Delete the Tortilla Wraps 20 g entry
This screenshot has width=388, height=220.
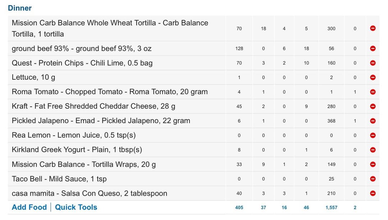pos(373,164)
